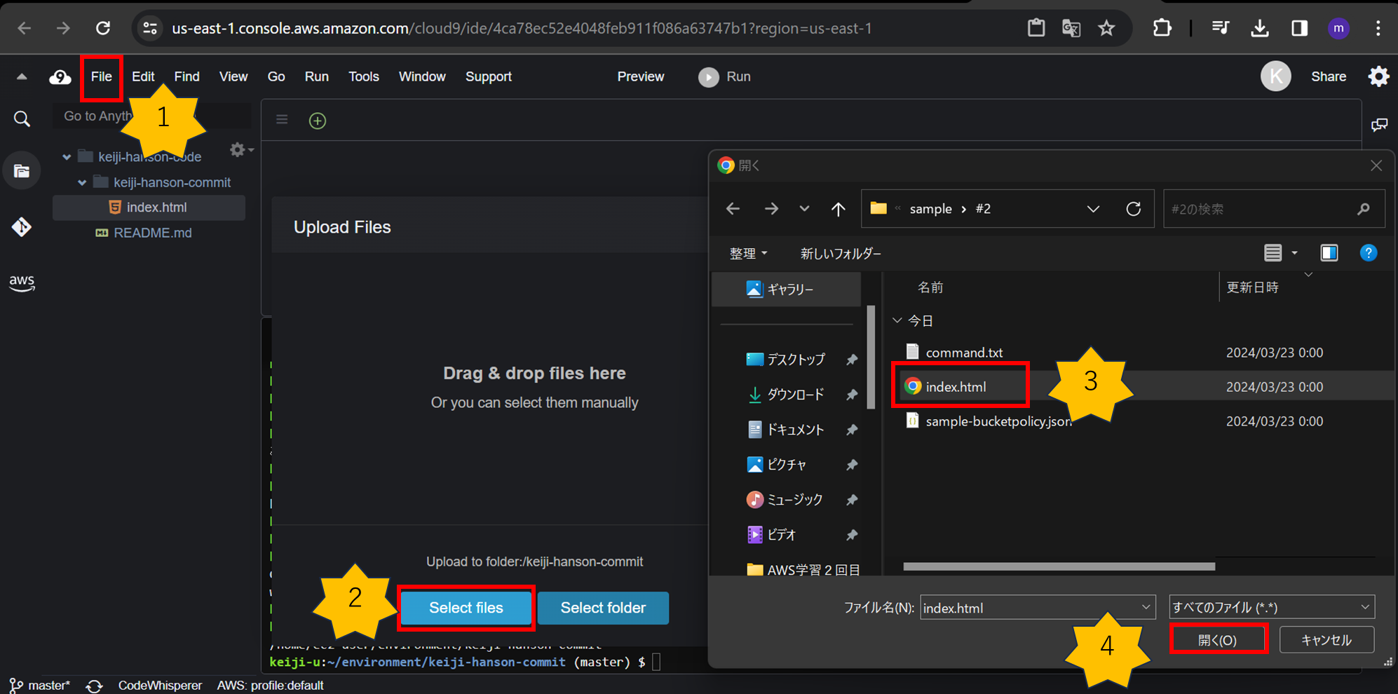This screenshot has height=694, width=1398.
Task: Collapse the keiji-hanson-code folder
Action: point(67,157)
